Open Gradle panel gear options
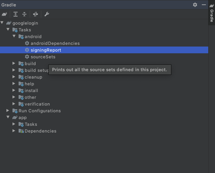Image resolution: width=215 pixels, height=173 pixels. [195, 5]
